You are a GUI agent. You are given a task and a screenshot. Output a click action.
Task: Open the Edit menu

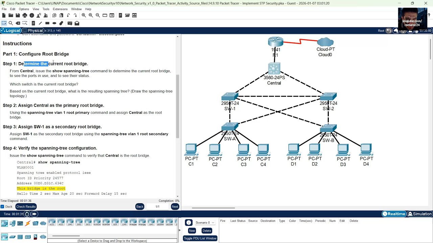(x=13, y=9)
